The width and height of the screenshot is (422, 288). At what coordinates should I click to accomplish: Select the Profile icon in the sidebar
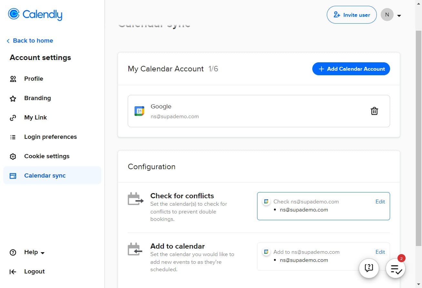click(13, 78)
